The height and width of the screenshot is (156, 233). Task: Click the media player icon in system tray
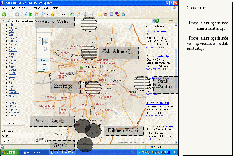[x=168, y=152]
